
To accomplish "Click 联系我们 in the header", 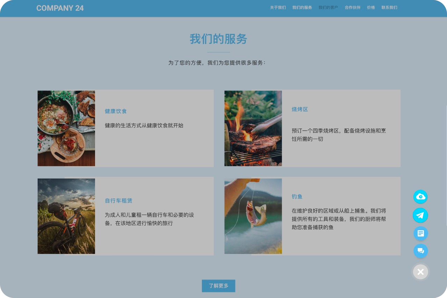I will point(389,8).
